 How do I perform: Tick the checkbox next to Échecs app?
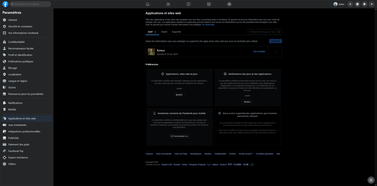coord(275,52)
